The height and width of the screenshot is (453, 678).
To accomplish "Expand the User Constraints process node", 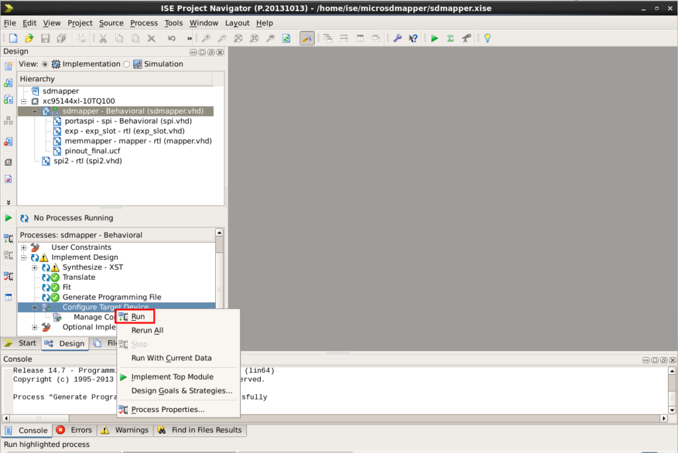I will 24,247.
